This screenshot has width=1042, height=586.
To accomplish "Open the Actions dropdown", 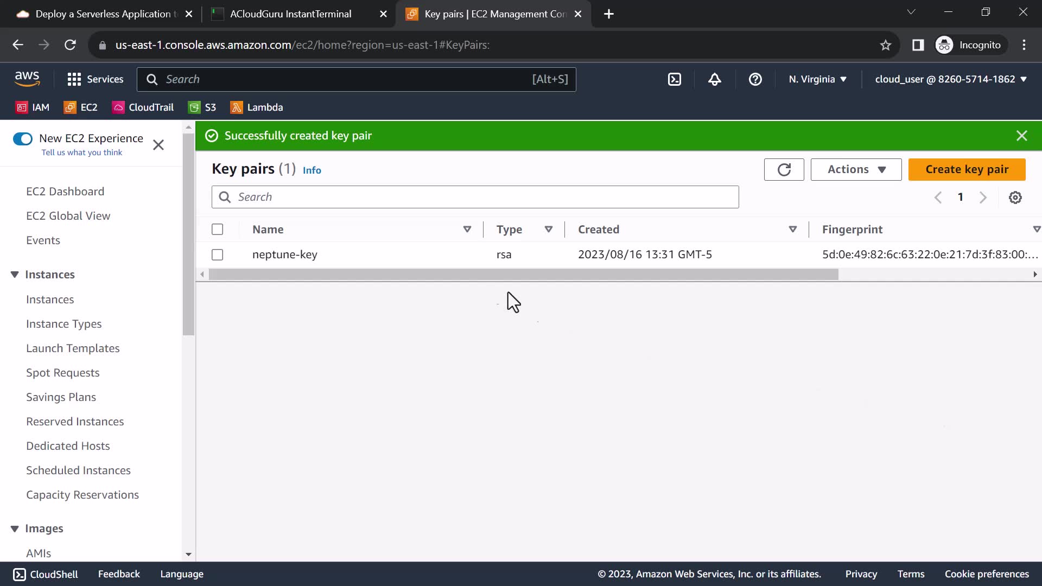I will coord(856,169).
